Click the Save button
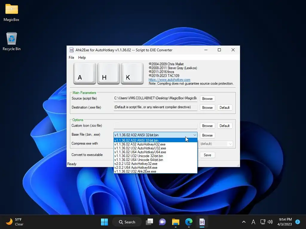Viewport: 306px width, 229px height. [207, 155]
